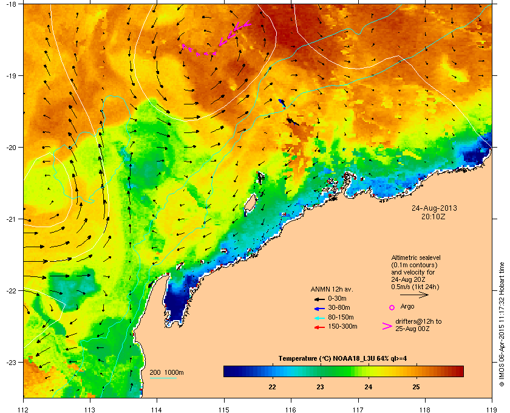The height and width of the screenshot is (413, 510).
Task: Click the longitude axis label 115
Action: (224, 409)
